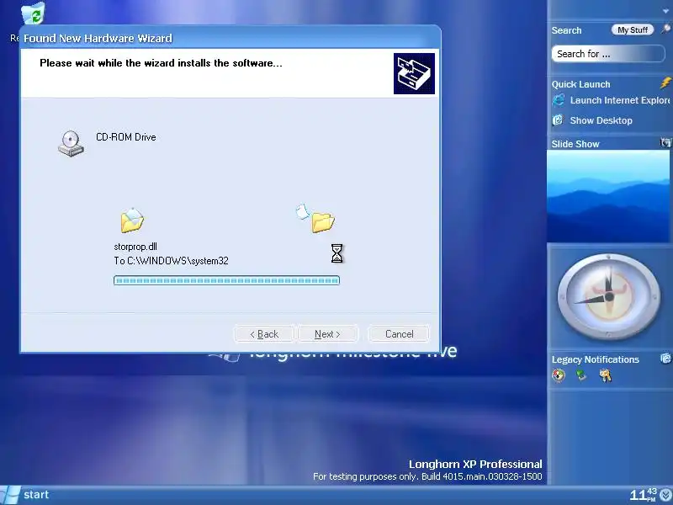Click the taskbar clock showing 11:43 PM
Screen dimensions: 673x505
tap(644, 495)
